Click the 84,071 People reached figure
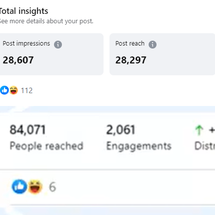 point(28,130)
